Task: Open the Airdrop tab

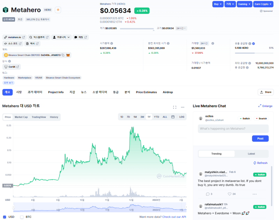Action: 168,92
